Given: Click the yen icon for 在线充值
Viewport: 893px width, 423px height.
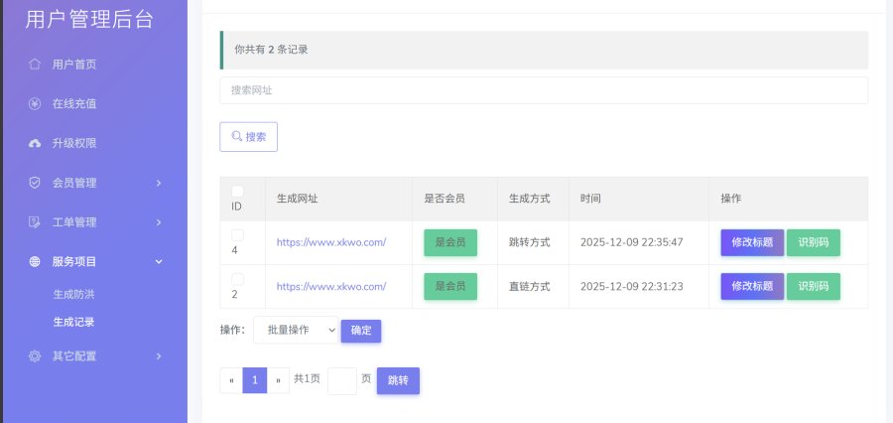Looking at the screenshot, I should coord(34,103).
